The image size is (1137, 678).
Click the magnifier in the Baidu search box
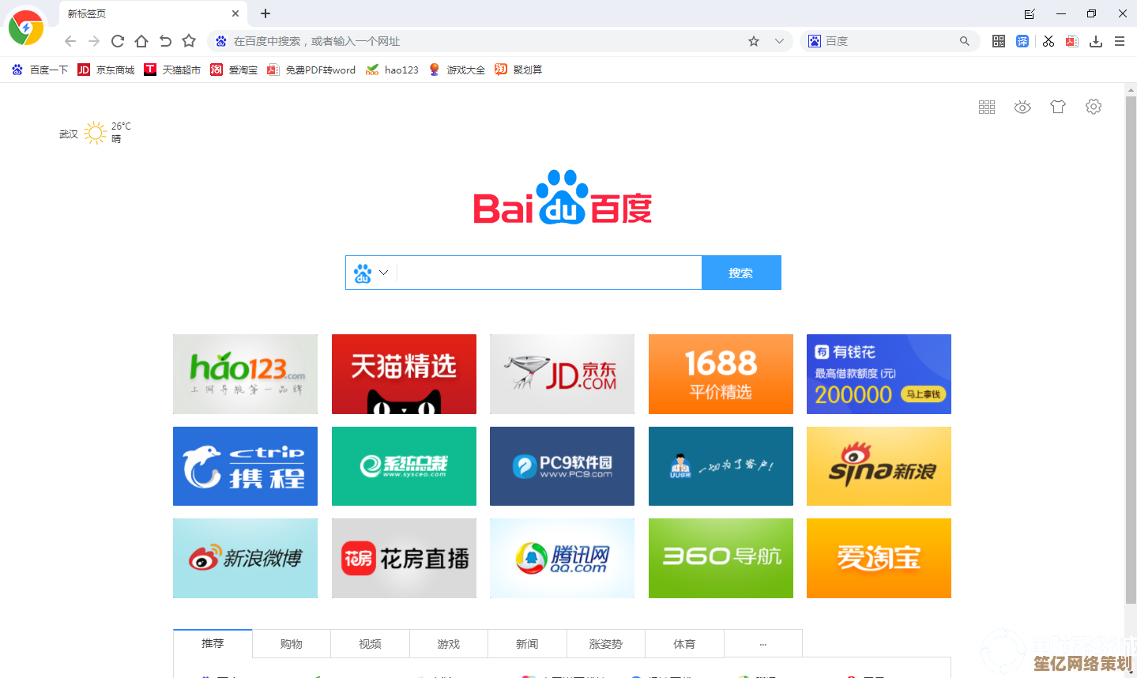pyautogui.click(x=965, y=41)
